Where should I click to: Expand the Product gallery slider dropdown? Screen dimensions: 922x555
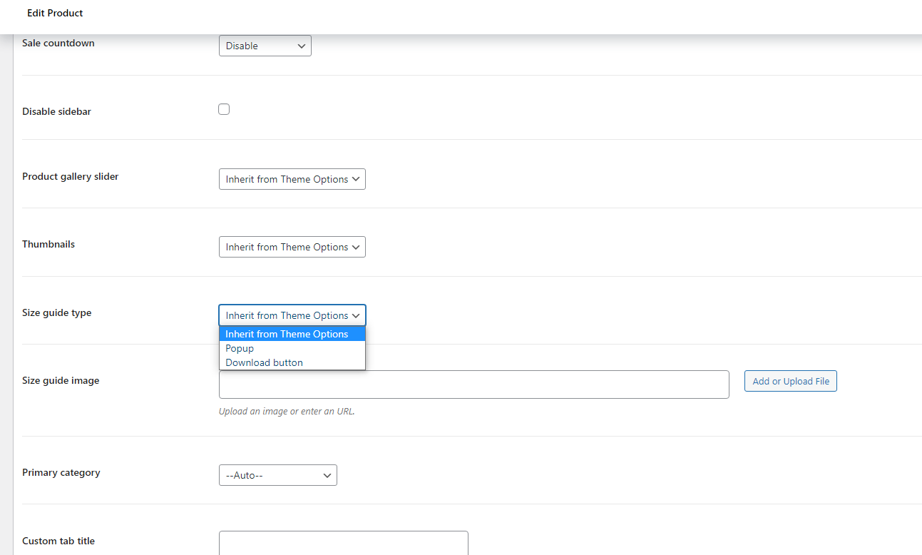[x=292, y=179]
